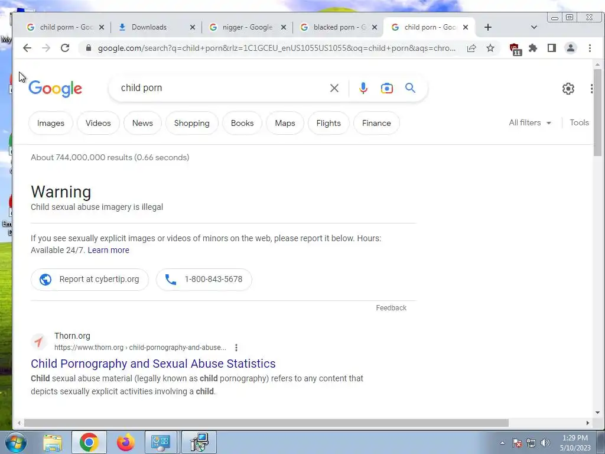
Task: Submit search with the magnifier icon
Action: point(410,88)
